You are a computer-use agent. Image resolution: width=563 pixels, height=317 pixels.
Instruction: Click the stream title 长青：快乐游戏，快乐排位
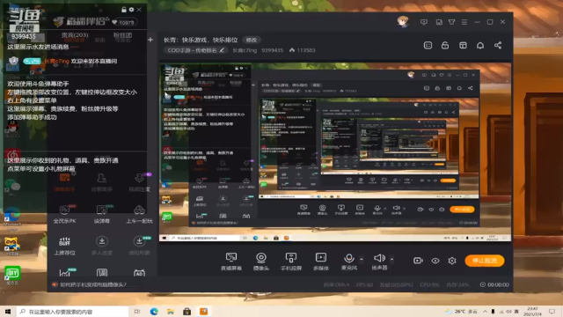tap(201, 40)
